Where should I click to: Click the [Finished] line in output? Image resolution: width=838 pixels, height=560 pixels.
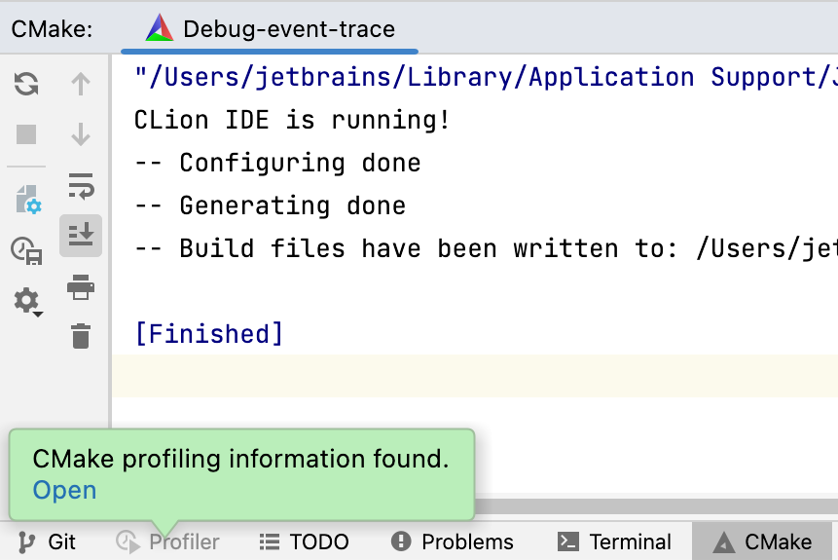(x=209, y=334)
